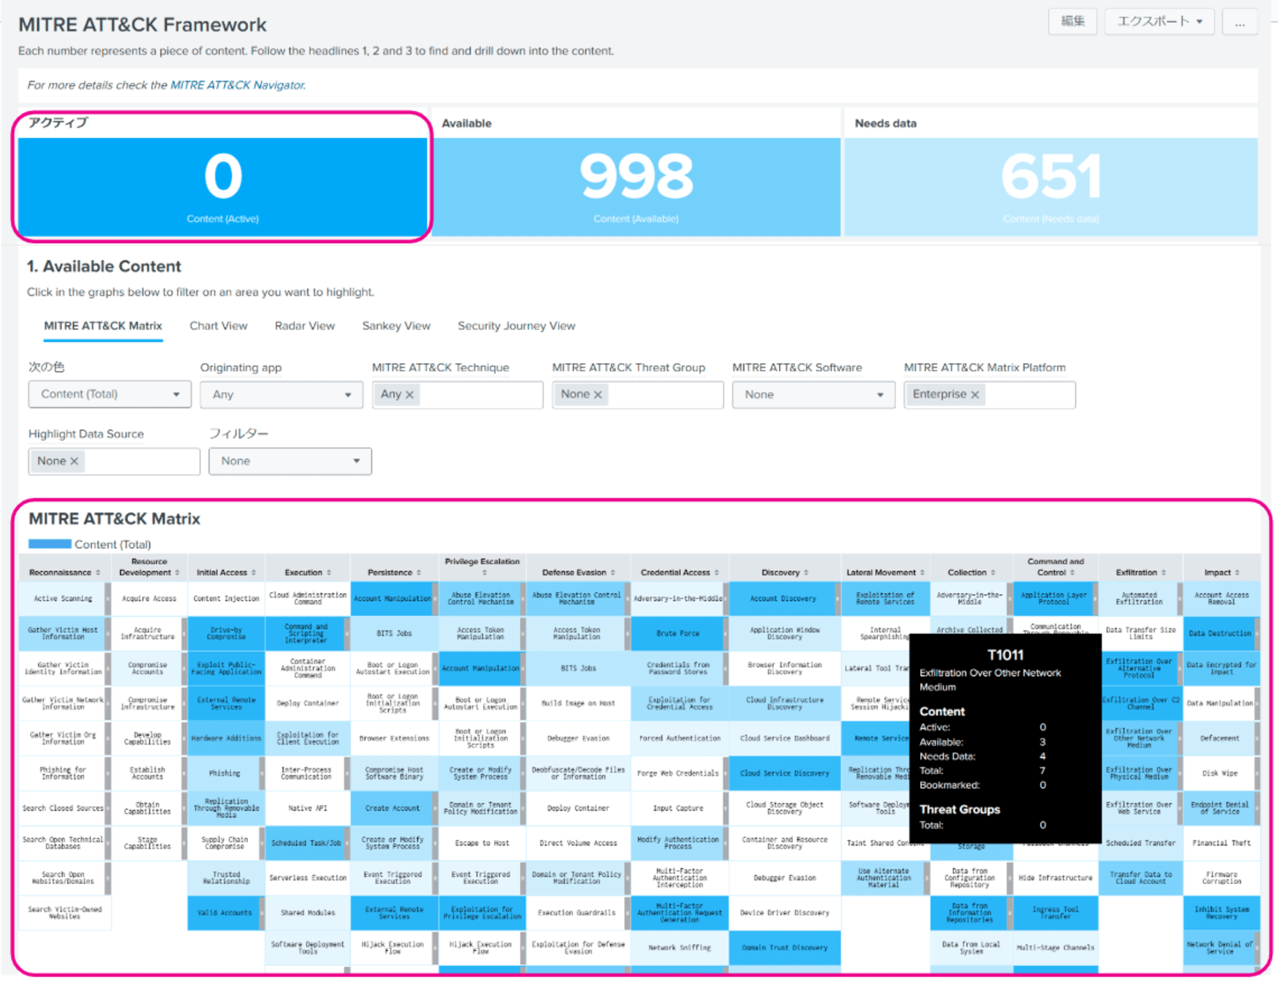Viewport: 1278px width, 987px height.
Task: Toggle the Content (Total) legend swatch
Action: coord(50,544)
